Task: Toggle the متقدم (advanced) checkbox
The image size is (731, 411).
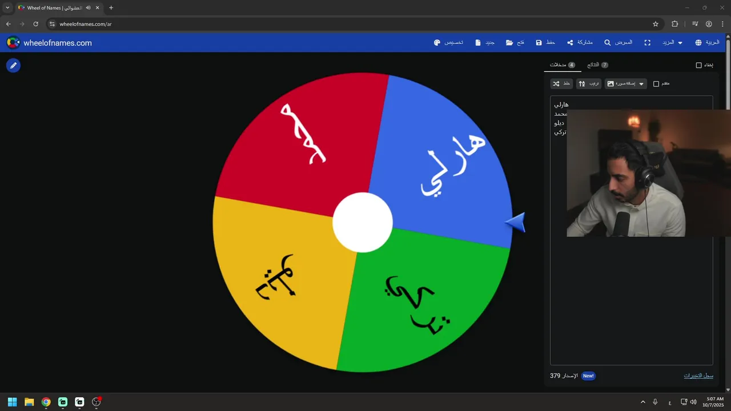Action: (656, 84)
